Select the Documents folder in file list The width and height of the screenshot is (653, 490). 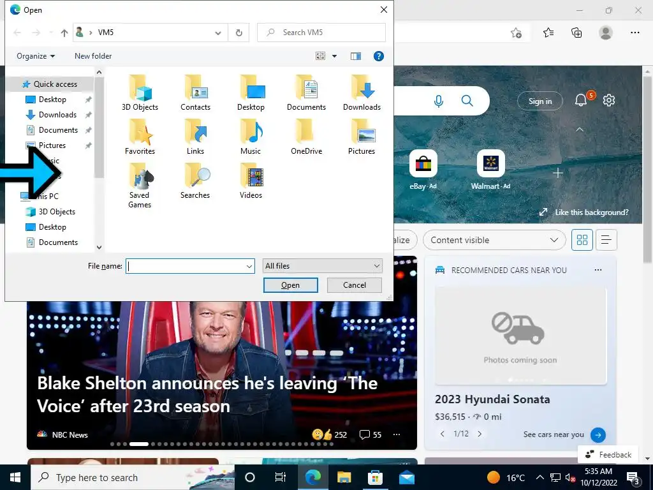pyautogui.click(x=306, y=93)
